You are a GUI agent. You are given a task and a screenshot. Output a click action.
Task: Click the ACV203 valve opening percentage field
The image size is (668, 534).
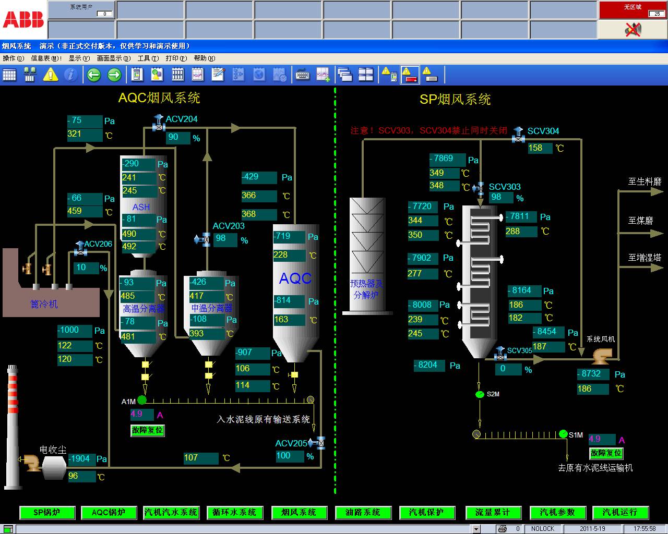point(225,239)
